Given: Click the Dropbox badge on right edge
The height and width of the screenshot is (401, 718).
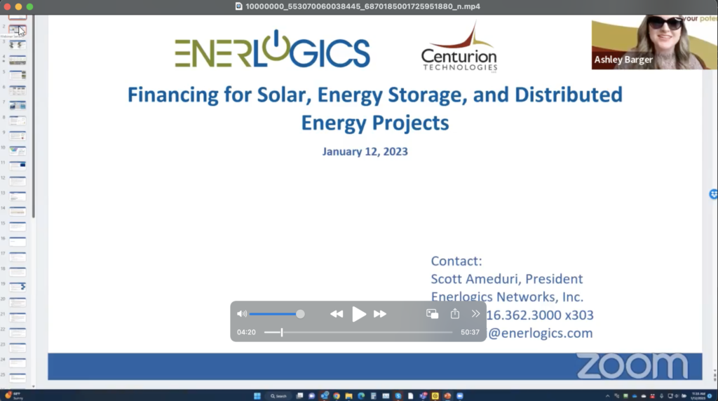Looking at the screenshot, I should pos(713,194).
